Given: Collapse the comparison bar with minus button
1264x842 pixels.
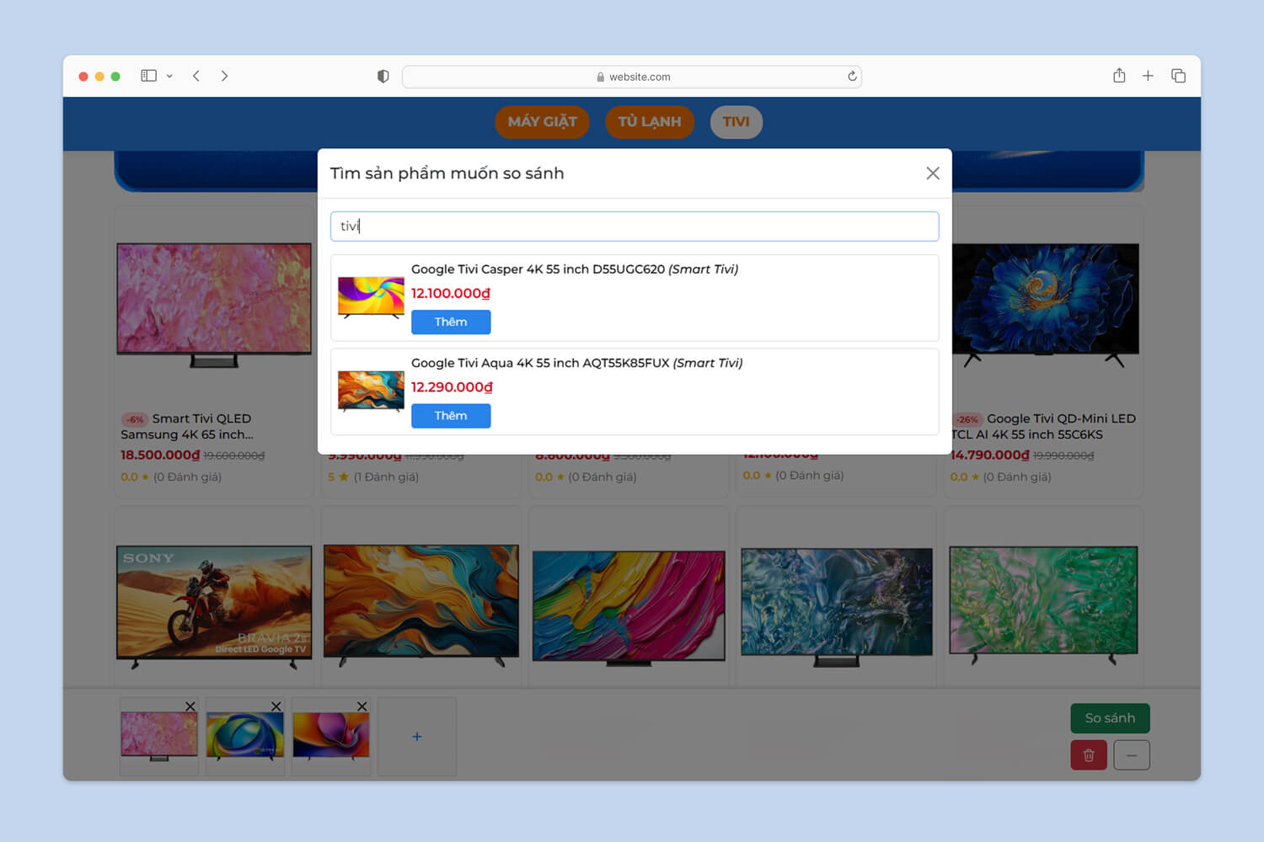Looking at the screenshot, I should point(1132,755).
